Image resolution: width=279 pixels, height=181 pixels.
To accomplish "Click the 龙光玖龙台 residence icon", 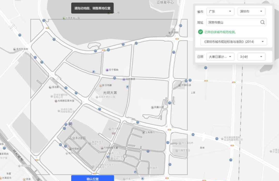I will click(x=14, y=49).
